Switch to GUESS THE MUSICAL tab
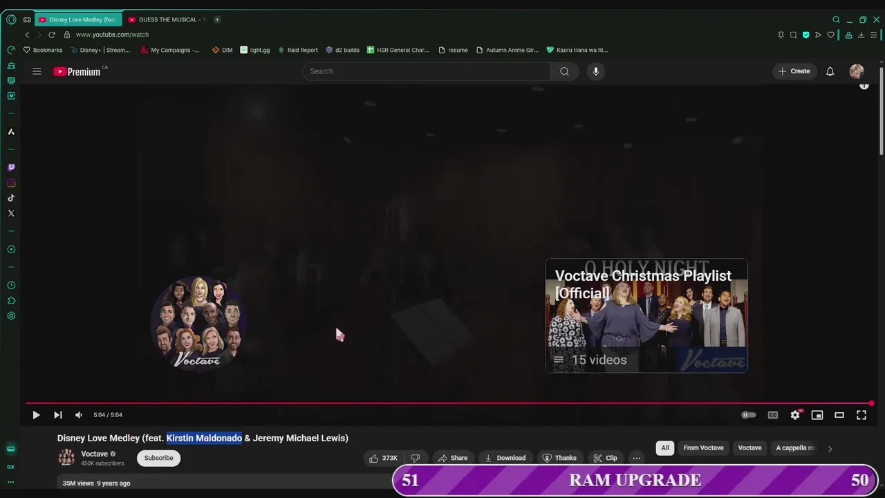885x498 pixels. point(169,19)
